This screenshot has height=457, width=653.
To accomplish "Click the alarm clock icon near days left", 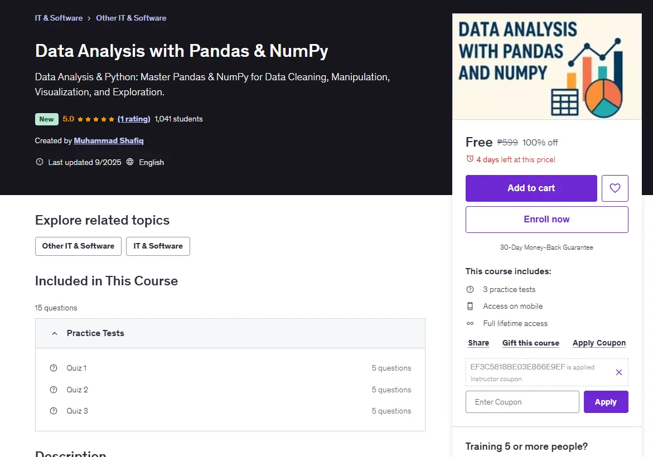I will (470, 159).
